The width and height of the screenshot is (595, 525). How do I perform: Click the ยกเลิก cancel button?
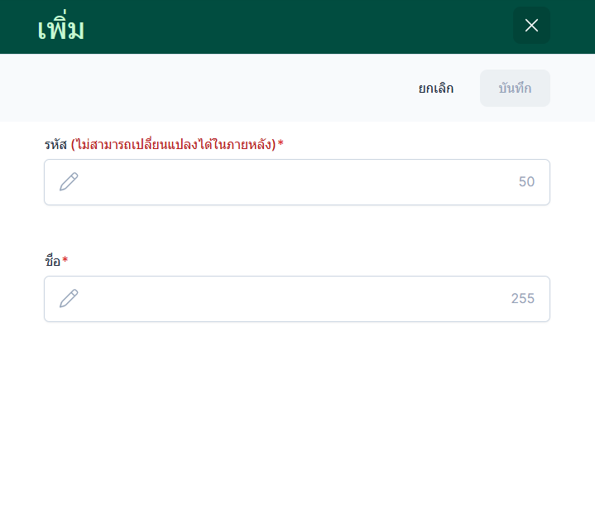coord(436,88)
